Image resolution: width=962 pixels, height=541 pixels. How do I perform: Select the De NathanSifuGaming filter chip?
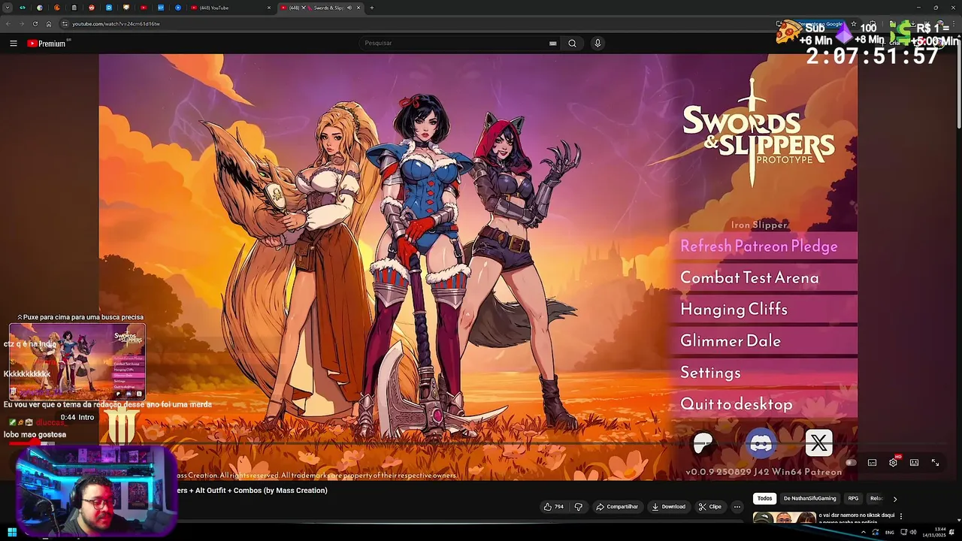click(x=809, y=498)
